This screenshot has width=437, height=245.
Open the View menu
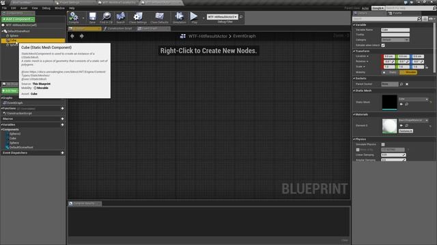click(35, 8)
